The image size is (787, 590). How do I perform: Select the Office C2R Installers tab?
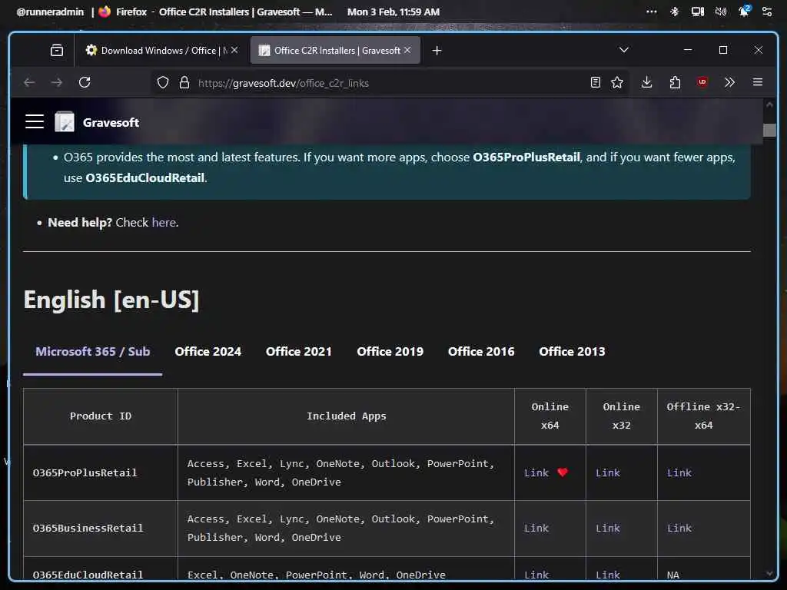(335, 50)
